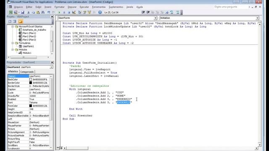Click the BackColor color swatch
The height and width of the screenshot is (151, 269).
point(31,79)
